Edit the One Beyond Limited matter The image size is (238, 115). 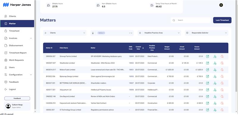[x=207, y=96]
